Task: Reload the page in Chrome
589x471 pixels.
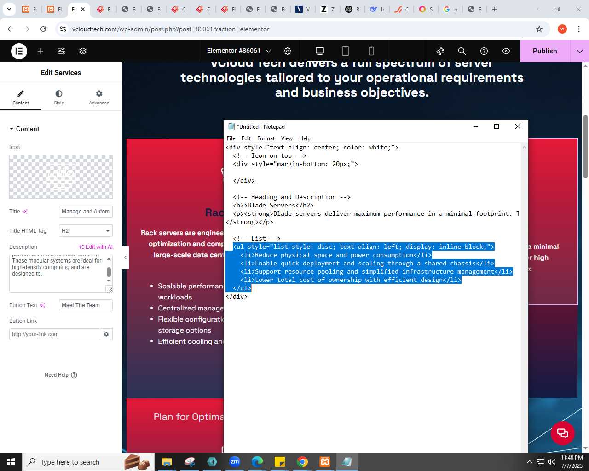Action: pyautogui.click(x=43, y=29)
